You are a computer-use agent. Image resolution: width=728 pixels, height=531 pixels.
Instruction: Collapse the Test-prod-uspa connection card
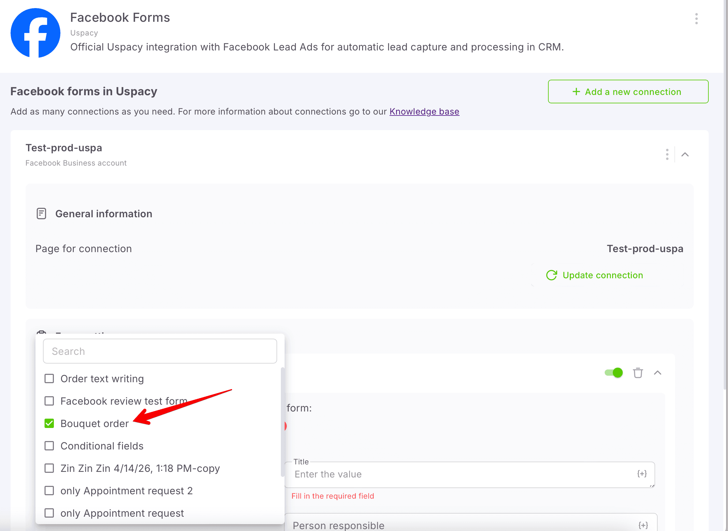[x=685, y=155]
